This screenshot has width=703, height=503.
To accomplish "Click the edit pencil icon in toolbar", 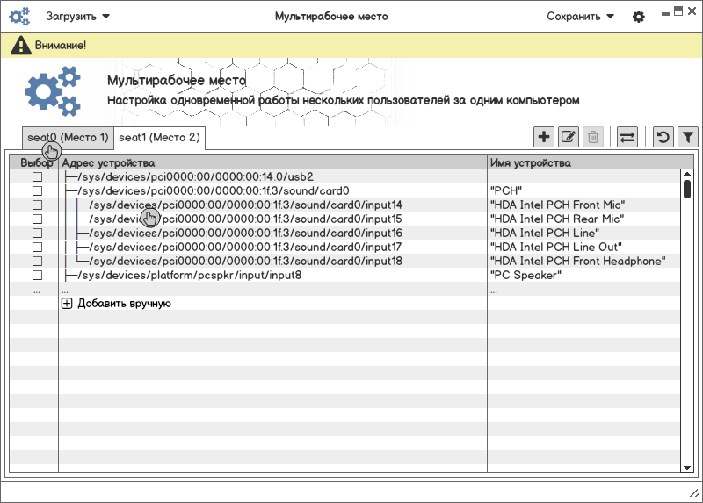I will (x=569, y=137).
